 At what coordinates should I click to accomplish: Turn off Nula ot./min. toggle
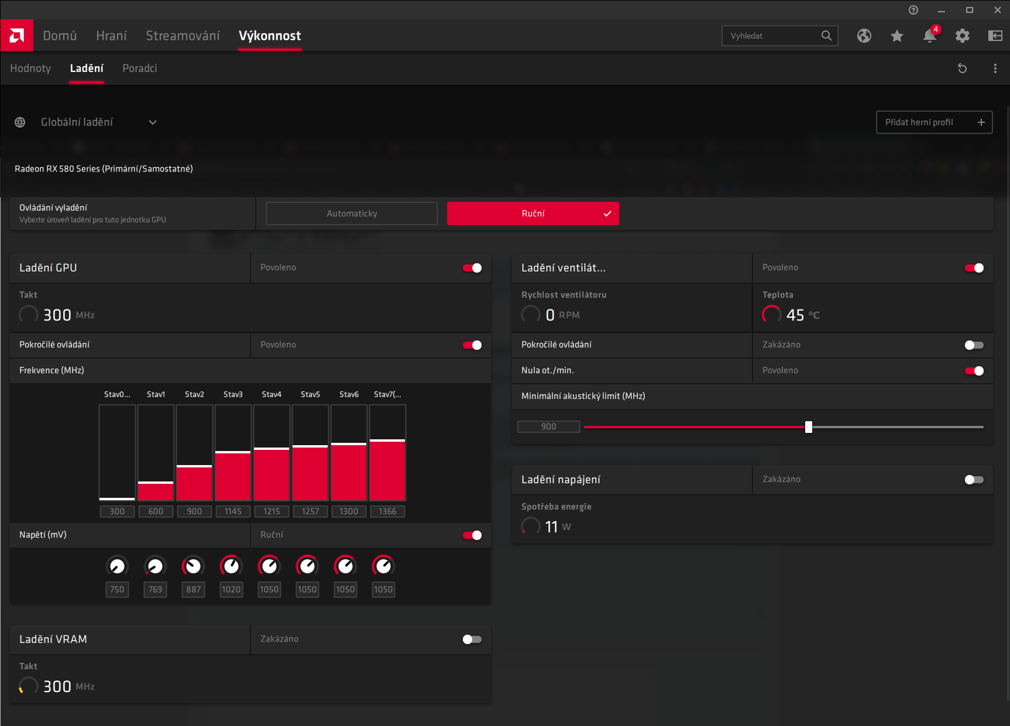974,371
